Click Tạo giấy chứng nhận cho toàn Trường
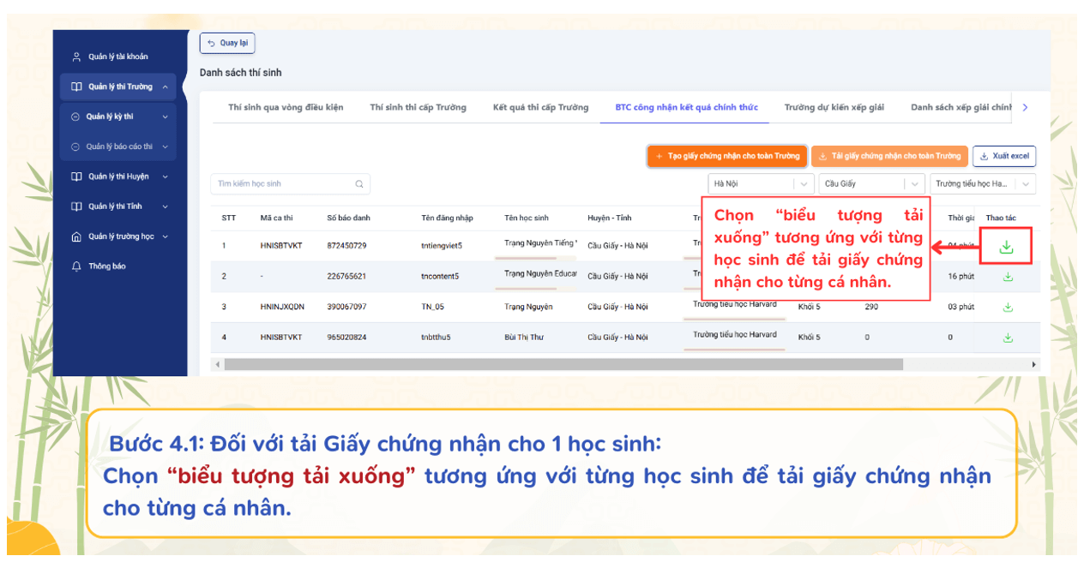 coord(726,156)
